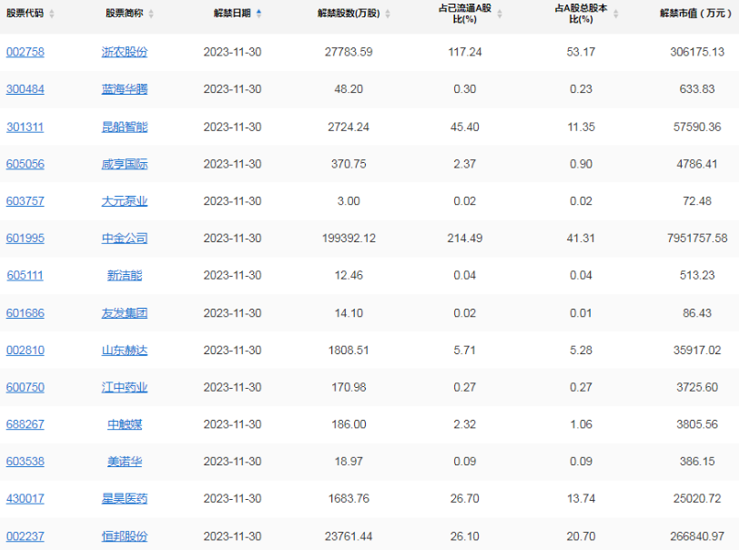The image size is (739, 550).
Task: Open 昆船智能 stock page
Action: (125, 127)
